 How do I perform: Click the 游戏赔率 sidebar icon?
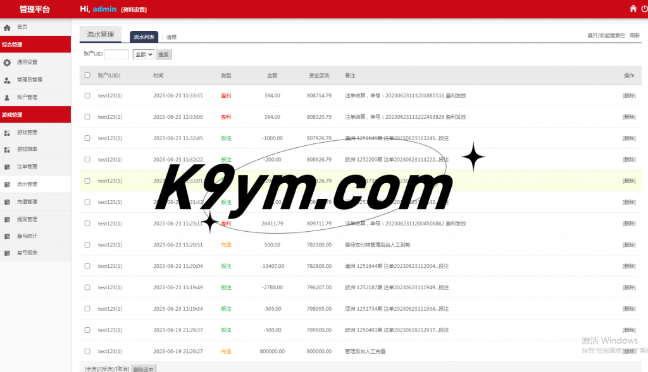(7, 150)
